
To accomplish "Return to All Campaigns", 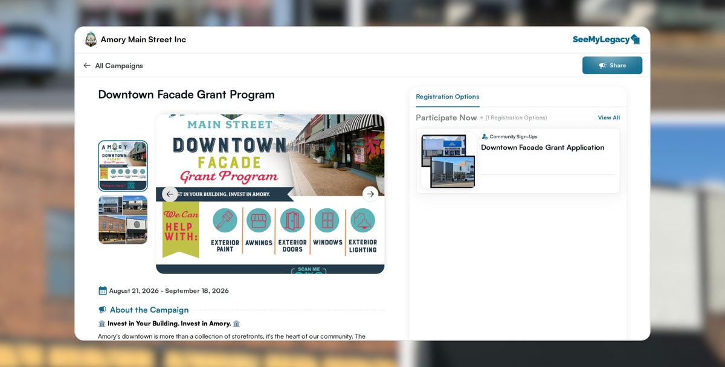I will [x=119, y=65].
